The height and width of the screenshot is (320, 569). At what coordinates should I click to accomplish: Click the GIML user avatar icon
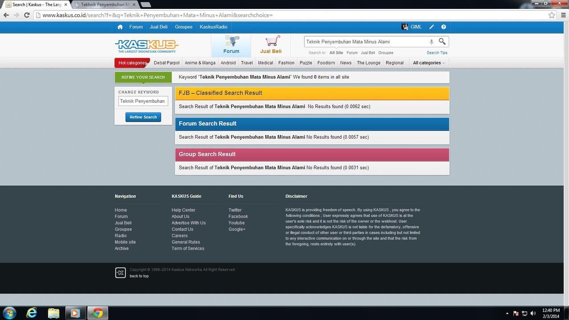click(x=405, y=27)
